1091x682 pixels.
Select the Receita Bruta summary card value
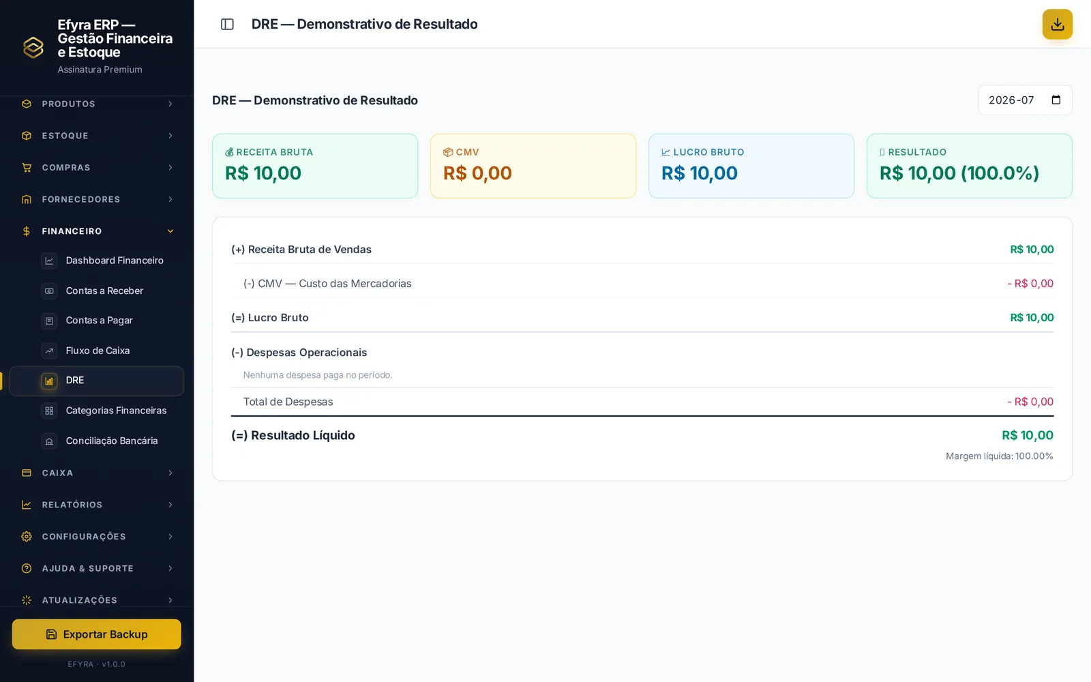263,173
